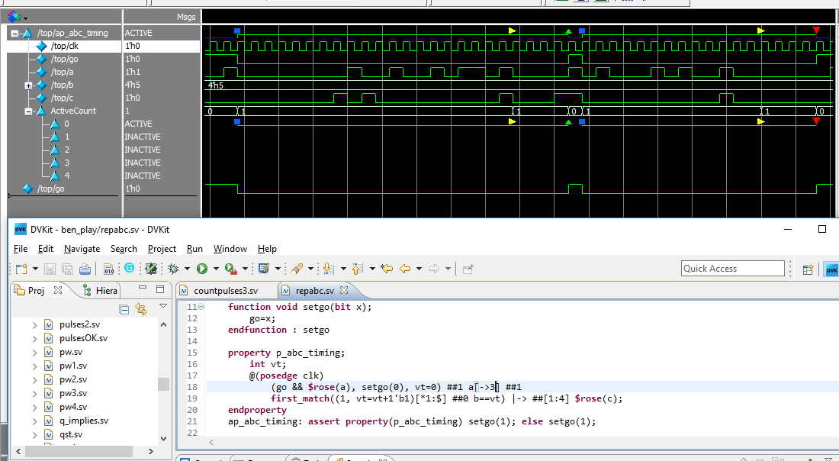
Task: Click the Previous Annotation icon
Action: pos(358,269)
